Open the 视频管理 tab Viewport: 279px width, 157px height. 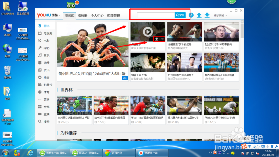(x=114, y=16)
